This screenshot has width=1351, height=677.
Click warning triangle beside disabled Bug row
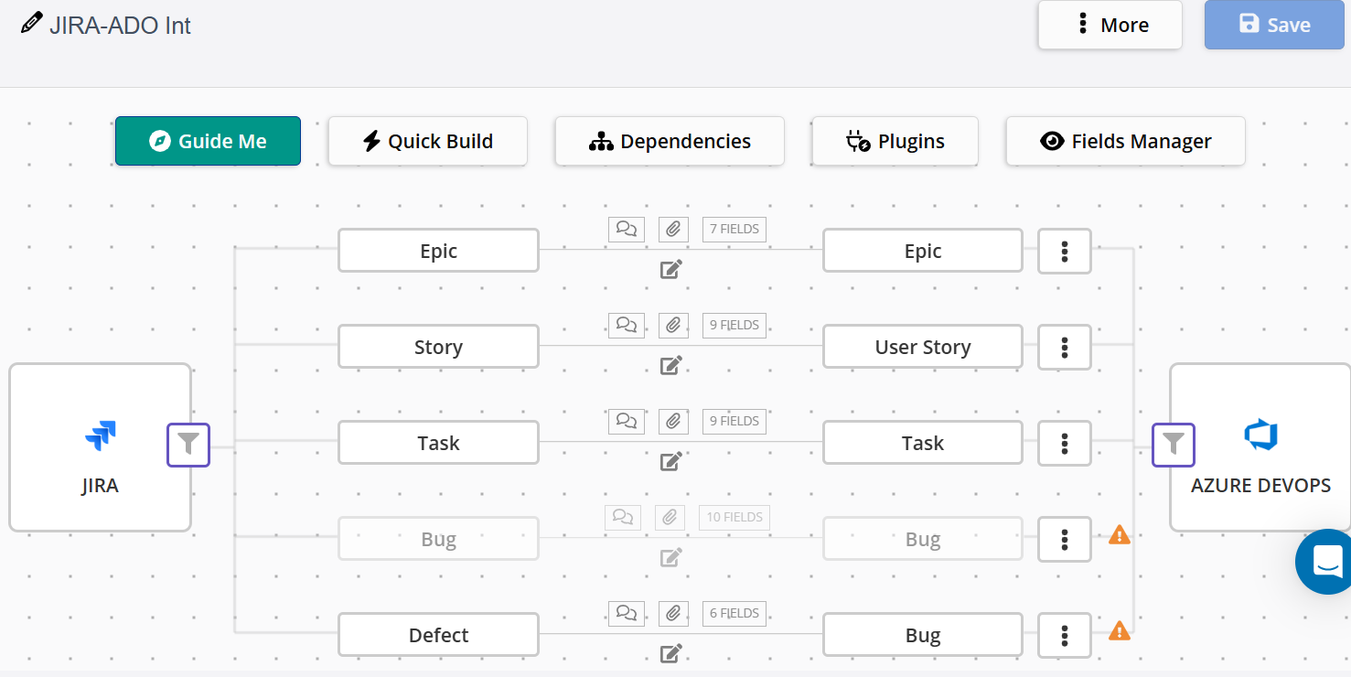point(1120,534)
